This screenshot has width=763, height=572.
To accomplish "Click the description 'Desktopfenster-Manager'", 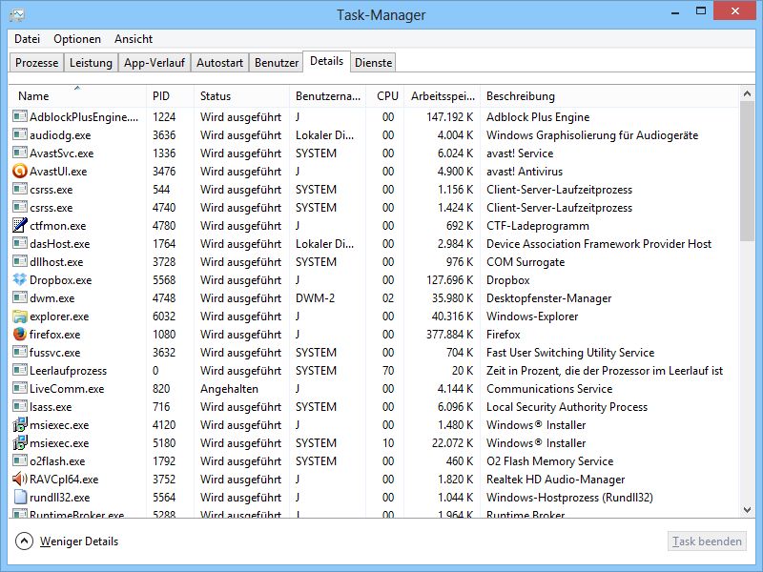I will pos(549,298).
